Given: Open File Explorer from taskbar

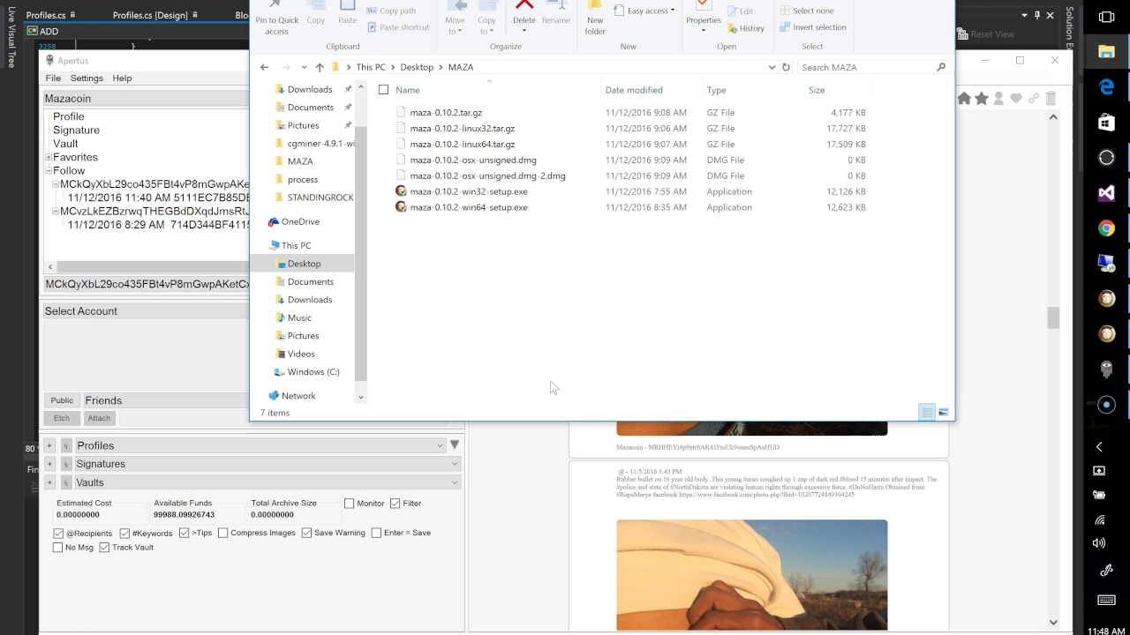Looking at the screenshot, I should click(1106, 51).
